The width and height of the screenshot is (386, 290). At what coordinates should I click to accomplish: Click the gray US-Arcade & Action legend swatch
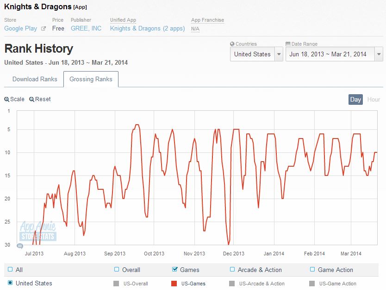(x=232, y=284)
